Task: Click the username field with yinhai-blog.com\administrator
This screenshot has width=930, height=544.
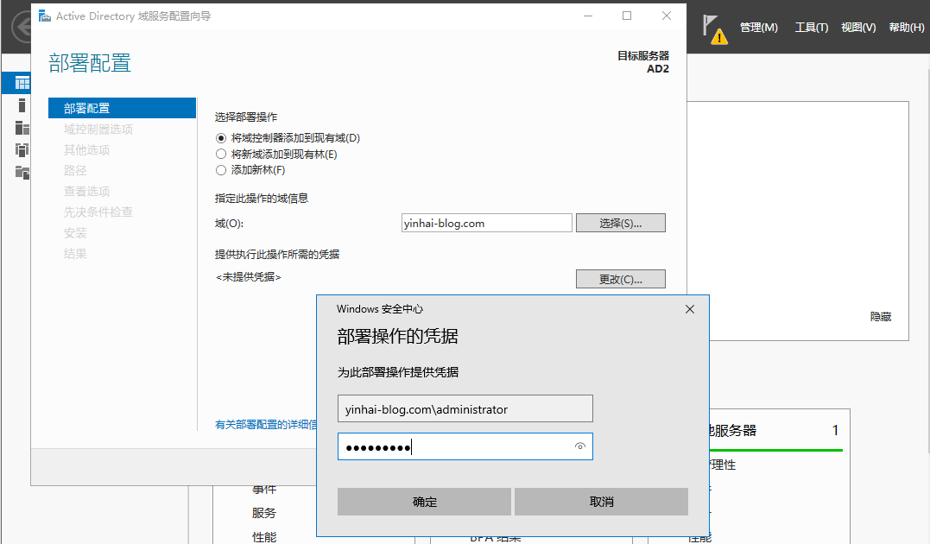Action: [x=465, y=408]
